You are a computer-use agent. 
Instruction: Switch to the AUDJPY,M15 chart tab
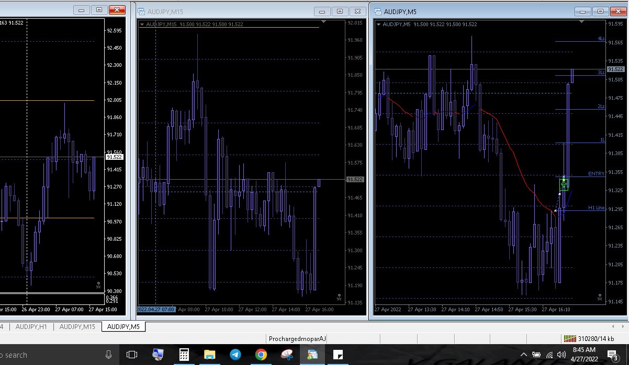coord(77,327)
